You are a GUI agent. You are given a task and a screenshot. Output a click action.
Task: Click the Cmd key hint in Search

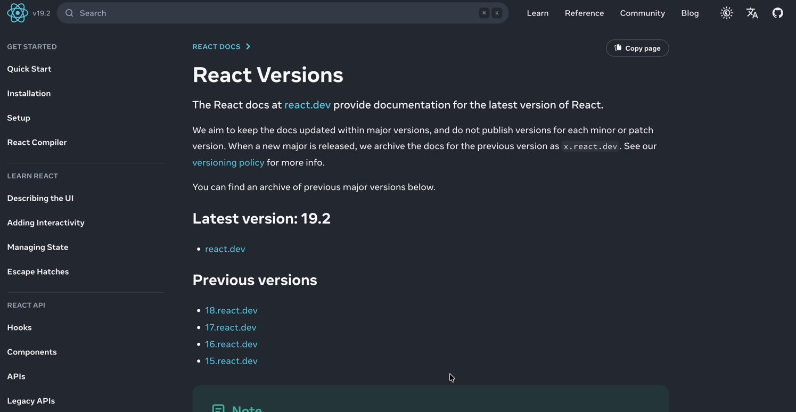484,13
